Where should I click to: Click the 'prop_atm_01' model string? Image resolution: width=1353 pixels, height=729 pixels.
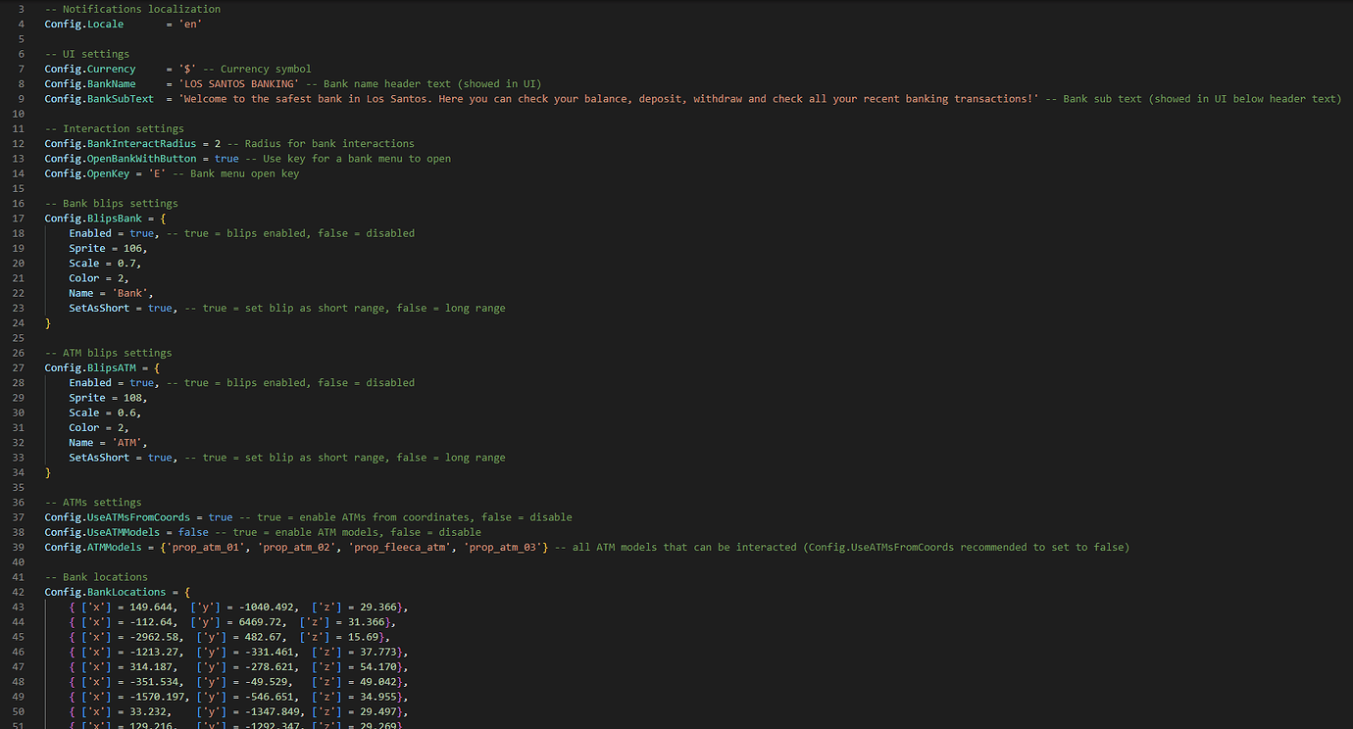205,547
